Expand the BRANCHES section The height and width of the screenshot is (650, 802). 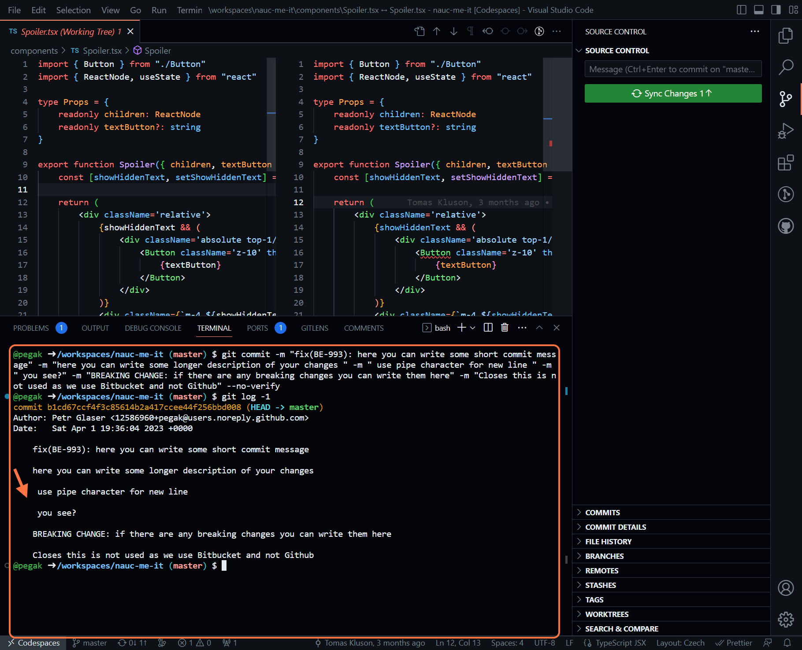click(x=671, y=556)
